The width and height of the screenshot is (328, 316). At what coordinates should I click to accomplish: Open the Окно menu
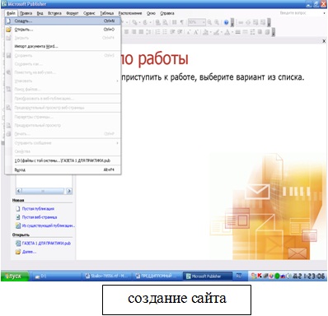click(x=151, y=13)
